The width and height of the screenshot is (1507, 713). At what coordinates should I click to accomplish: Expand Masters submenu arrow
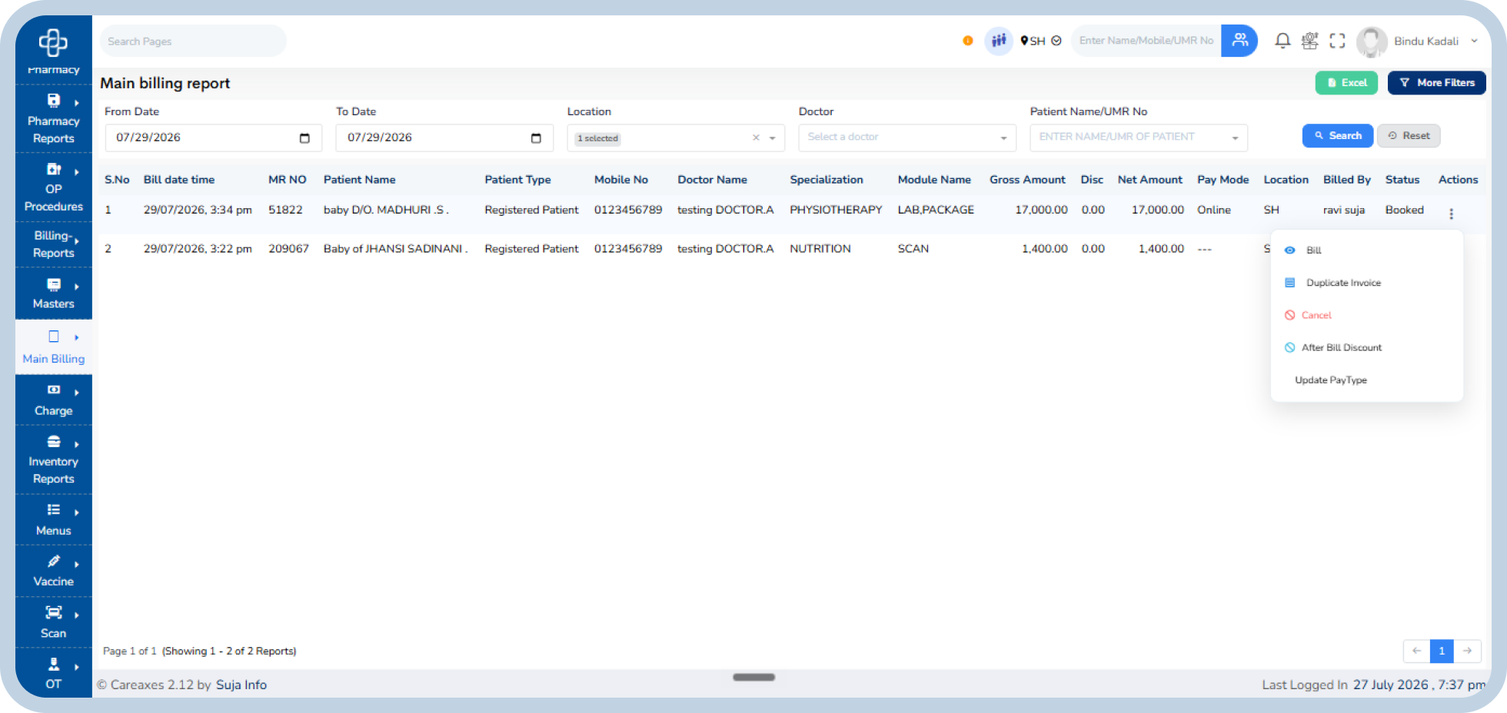[77, 287]
